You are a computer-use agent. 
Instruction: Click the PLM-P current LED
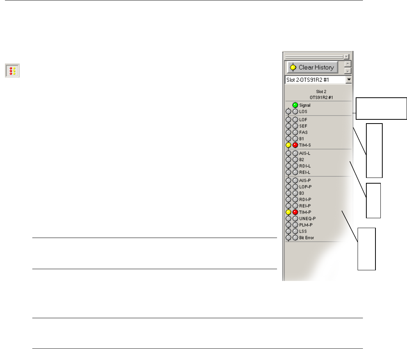pyautogui.click(x=295, y=225)
